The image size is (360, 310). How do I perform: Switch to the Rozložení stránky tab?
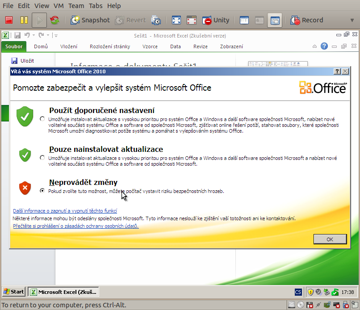pos(110,46)
